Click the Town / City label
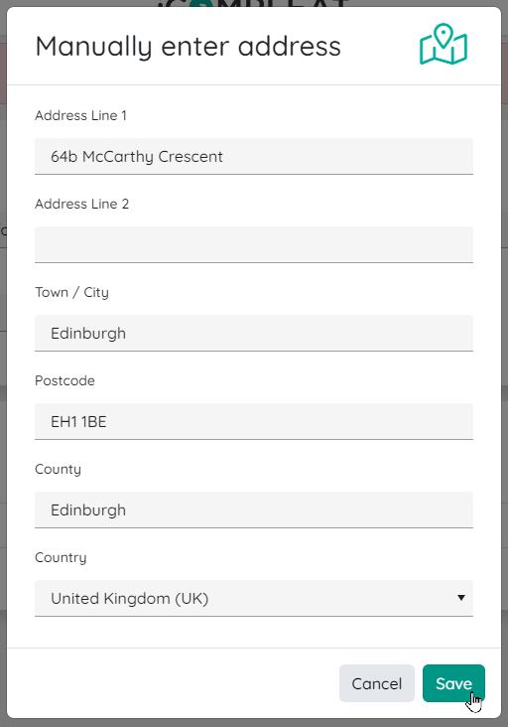 (71, 293)
